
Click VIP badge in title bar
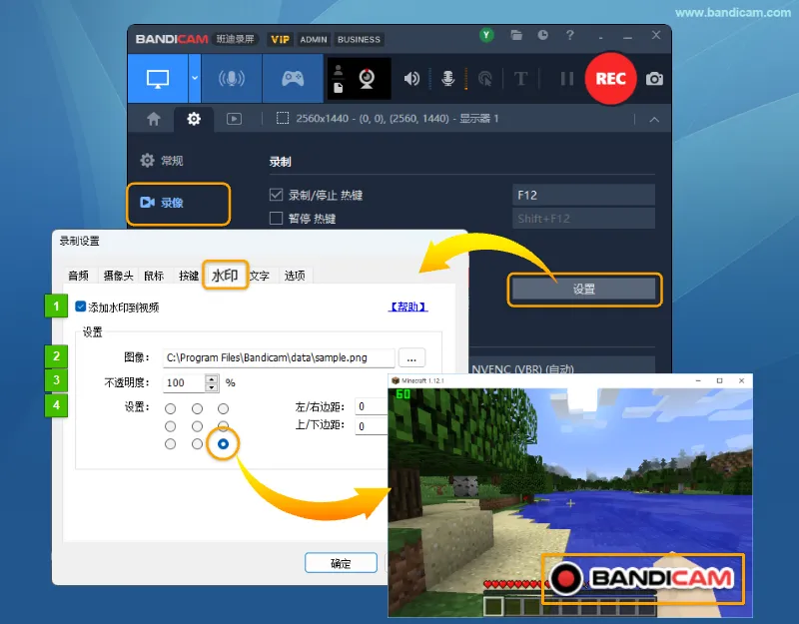280,39
